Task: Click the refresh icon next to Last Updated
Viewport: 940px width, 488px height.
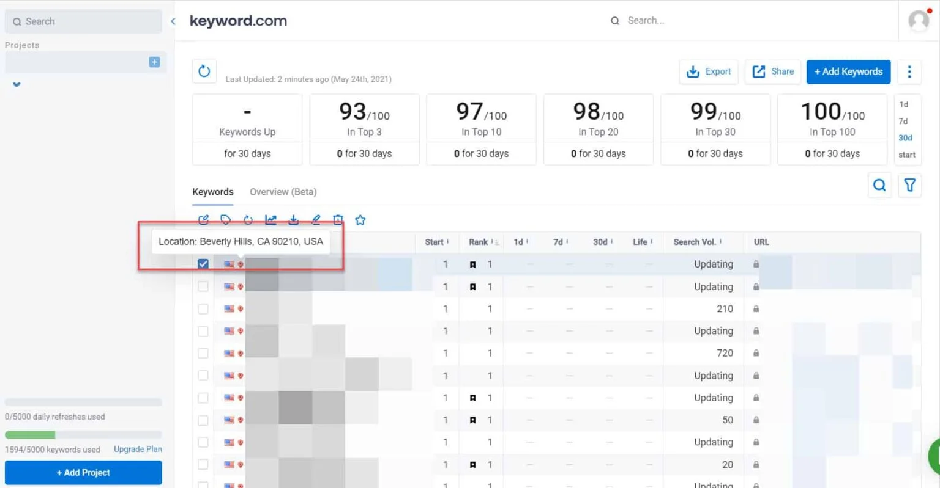Action: pyautogui.click(x=204, y=71)
